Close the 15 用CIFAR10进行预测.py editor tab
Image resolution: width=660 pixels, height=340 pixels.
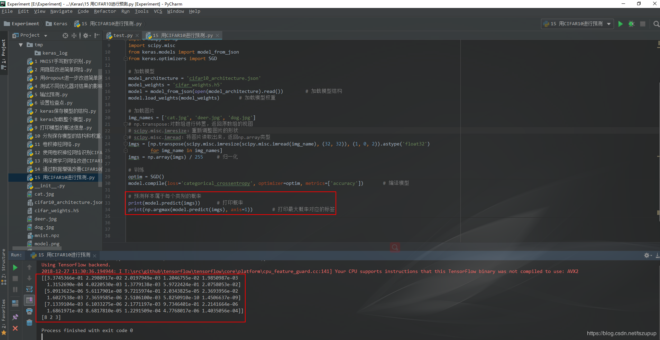point(218,36)
